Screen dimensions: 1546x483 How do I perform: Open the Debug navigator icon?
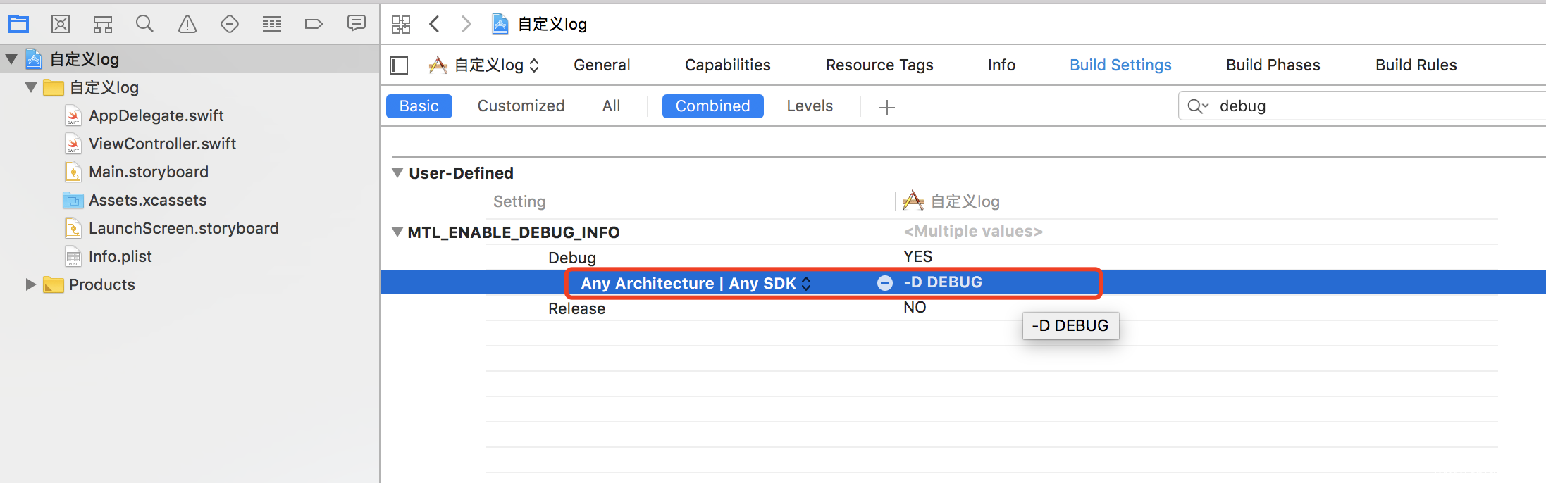272,25
